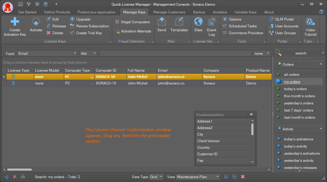
Task: Select 'all orders' link
Action: [x=292, y=75]
